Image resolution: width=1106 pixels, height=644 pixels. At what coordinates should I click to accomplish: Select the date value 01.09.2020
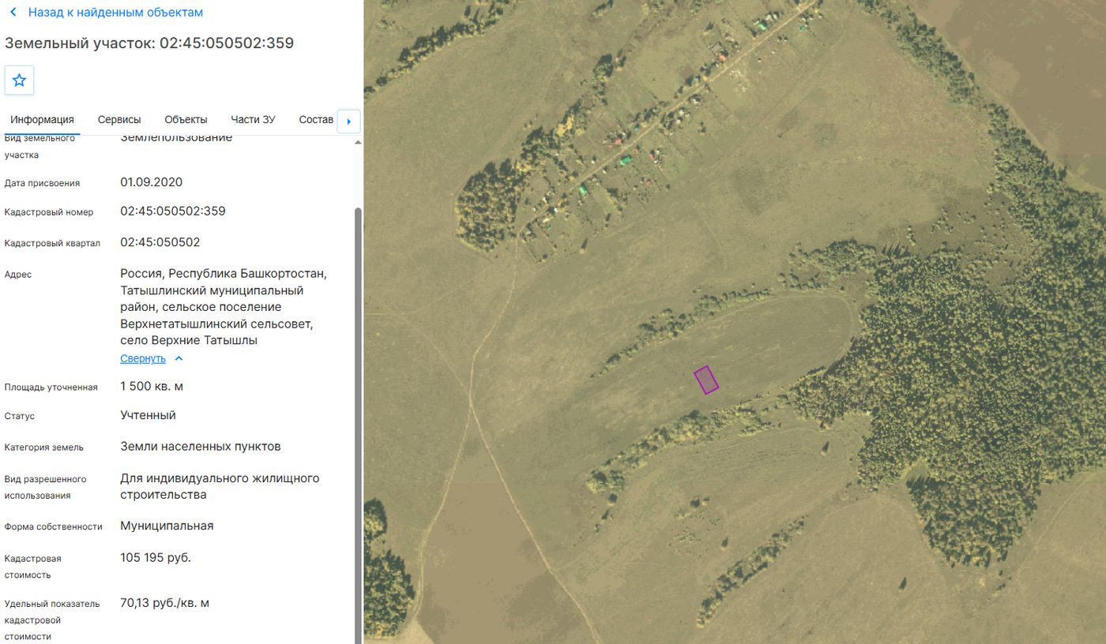pos(151,182)
